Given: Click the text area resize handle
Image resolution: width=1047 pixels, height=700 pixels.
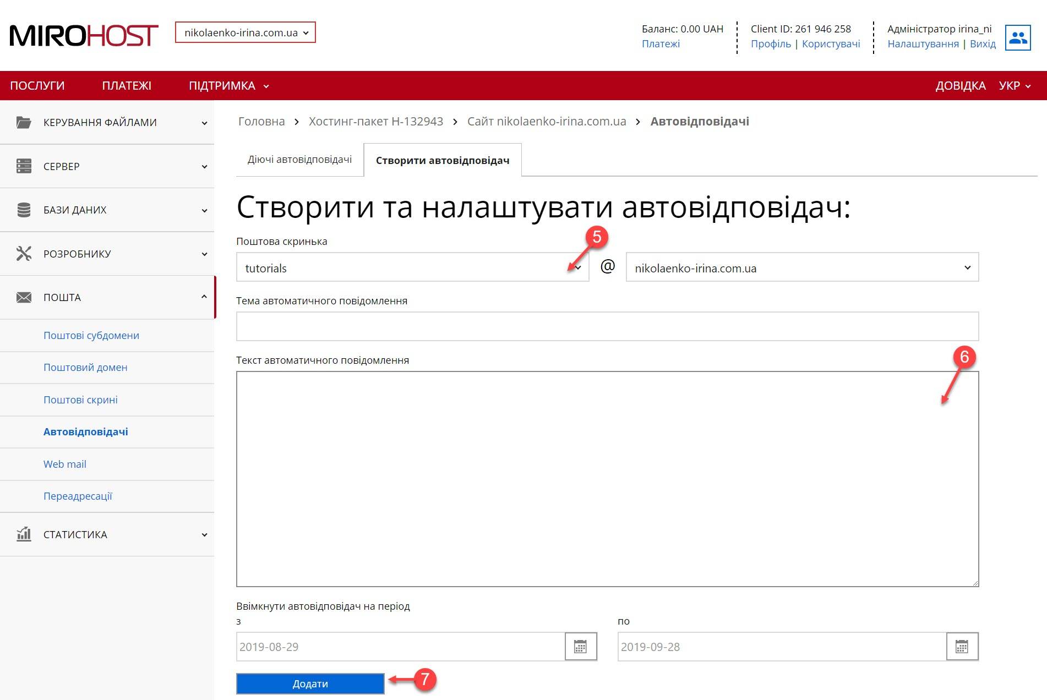Looking at the screenshot, I should (x=975, y=583).
